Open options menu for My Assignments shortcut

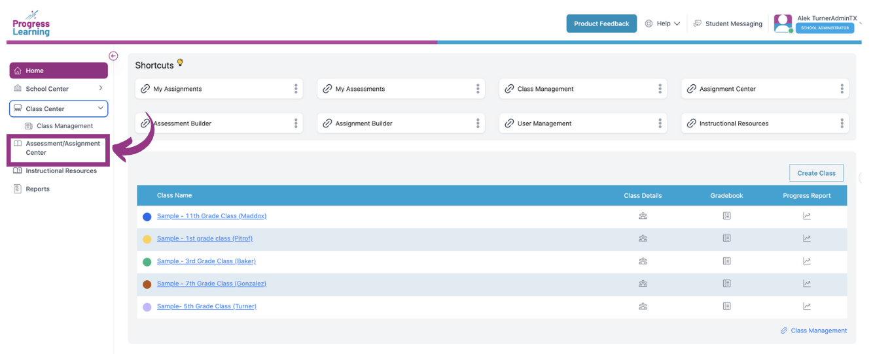point(296,89)
